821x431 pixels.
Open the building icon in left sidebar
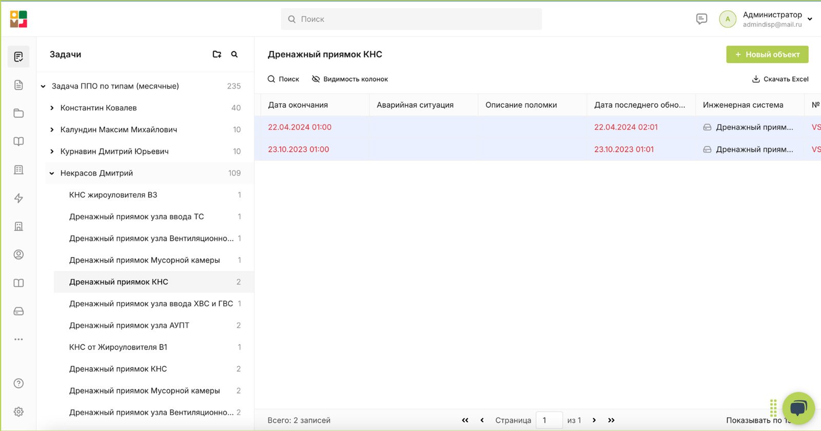point(18,226)
